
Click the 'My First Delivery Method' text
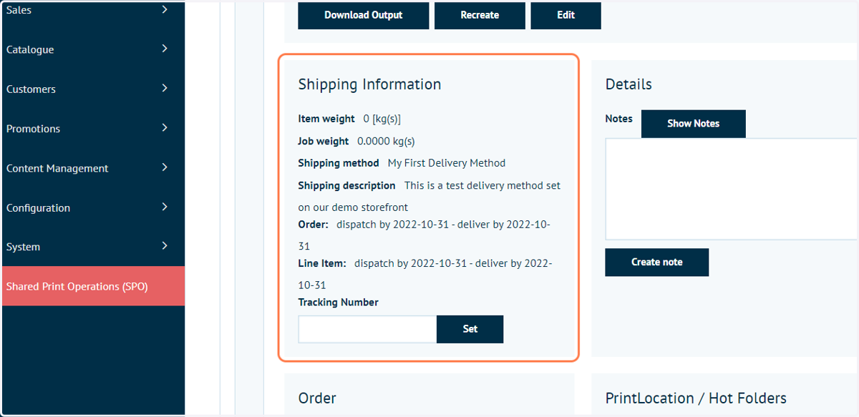click(x=447, y=163)
